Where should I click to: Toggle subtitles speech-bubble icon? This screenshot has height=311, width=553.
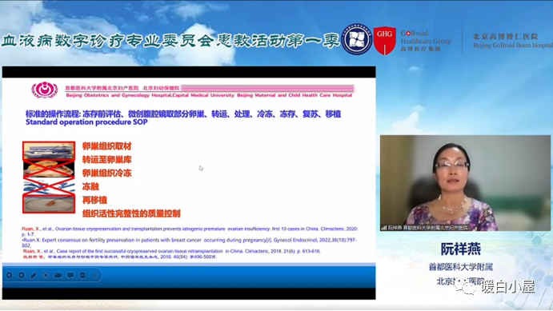70,275
